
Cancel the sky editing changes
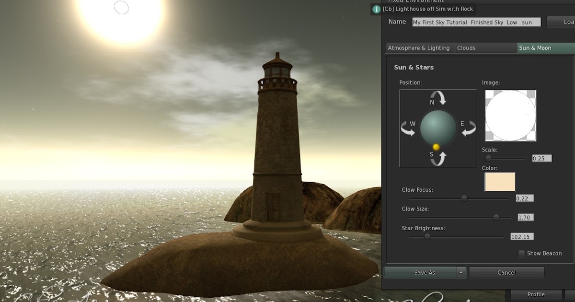click(x=506, y=272)
